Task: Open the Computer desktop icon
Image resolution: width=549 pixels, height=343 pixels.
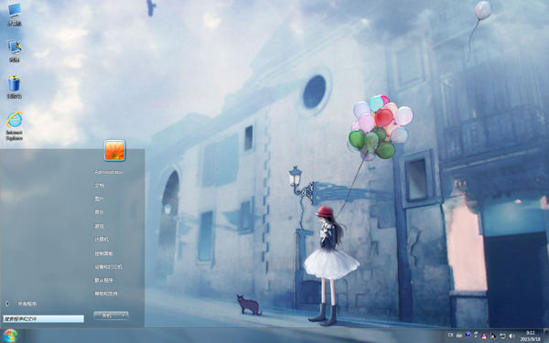Action: click(x=15, y=14)
